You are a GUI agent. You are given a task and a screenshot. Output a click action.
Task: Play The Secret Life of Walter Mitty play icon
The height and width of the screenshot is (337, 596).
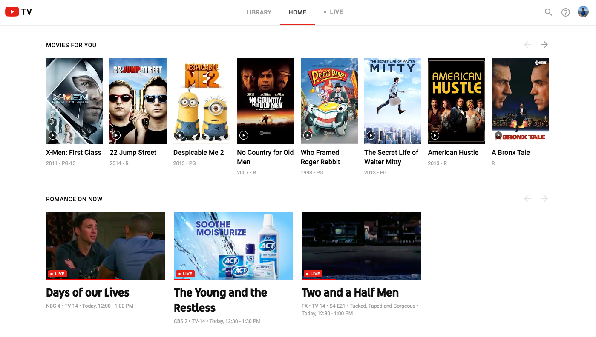(371, 135)
